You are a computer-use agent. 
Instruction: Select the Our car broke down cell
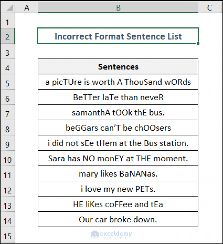pos(118,219)
